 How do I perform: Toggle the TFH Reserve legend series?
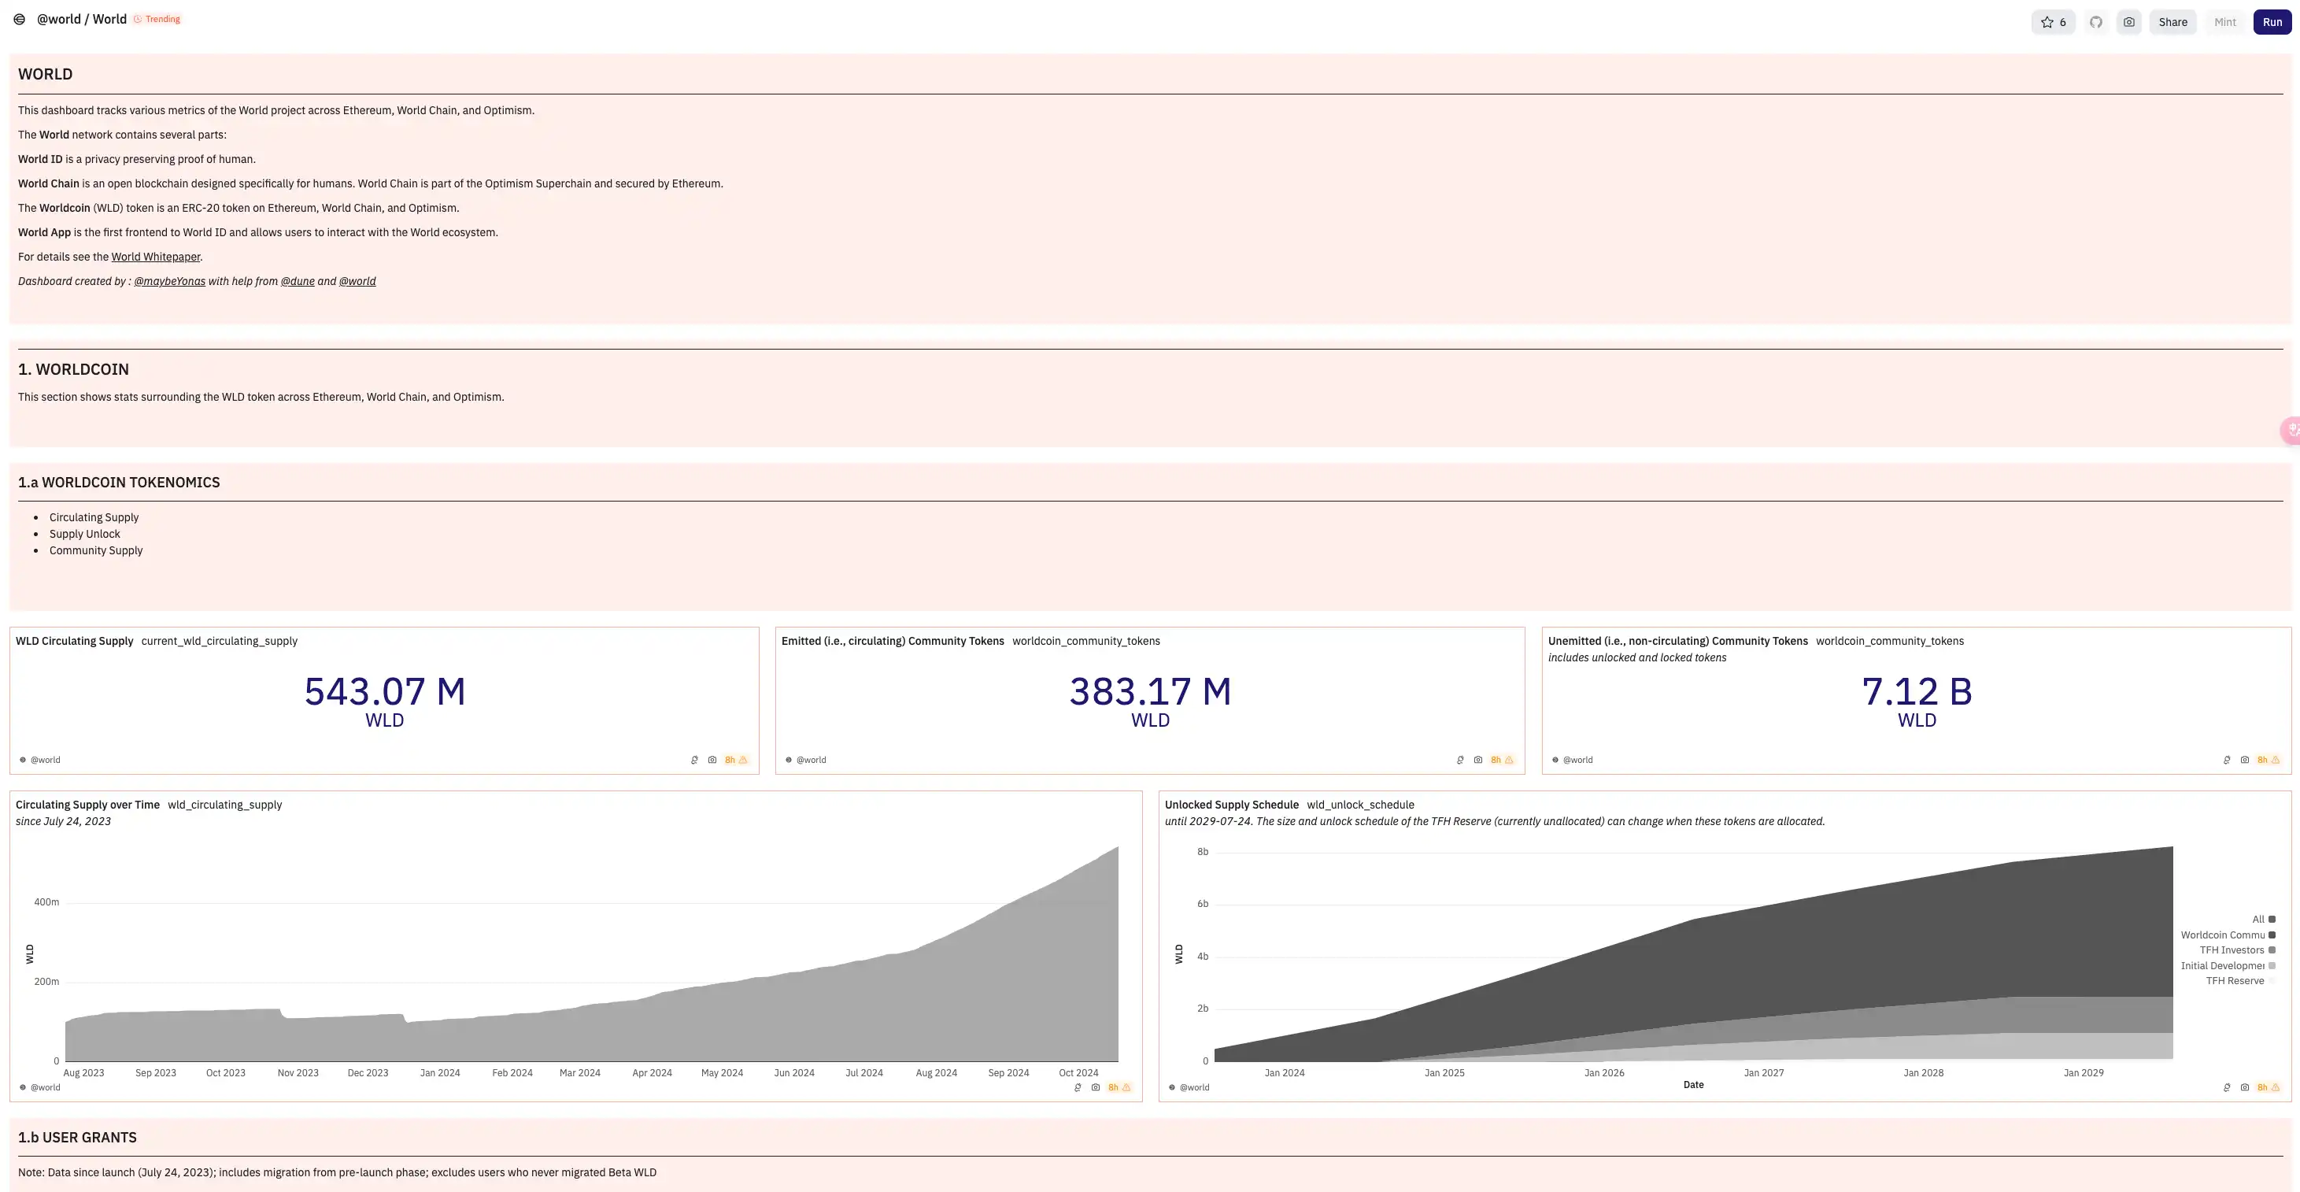tap(2235, 980)
